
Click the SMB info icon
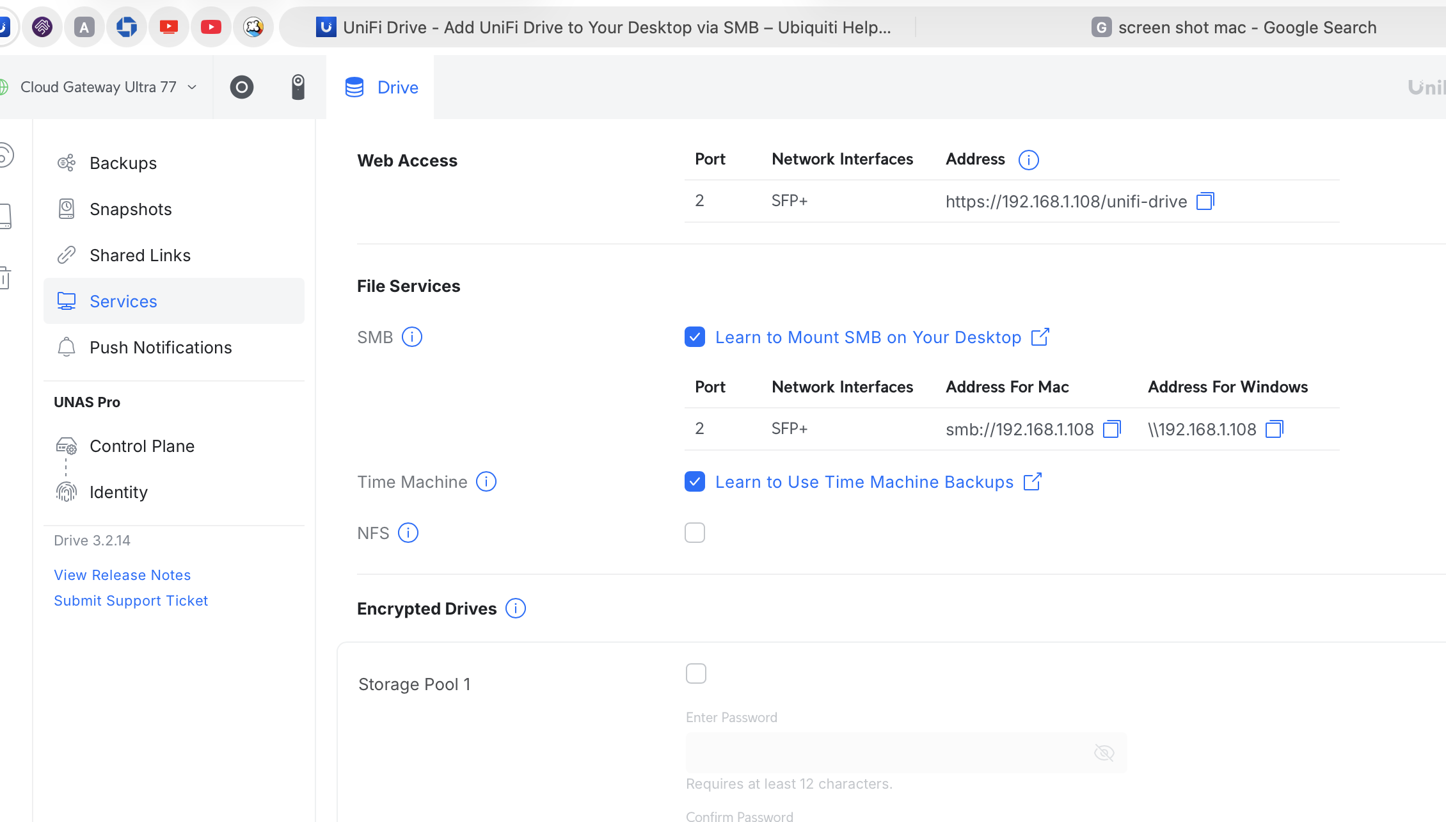pos(411,337)
